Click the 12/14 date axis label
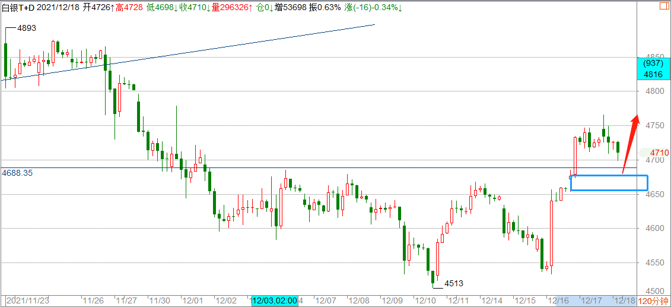 [x=492, y=302]
